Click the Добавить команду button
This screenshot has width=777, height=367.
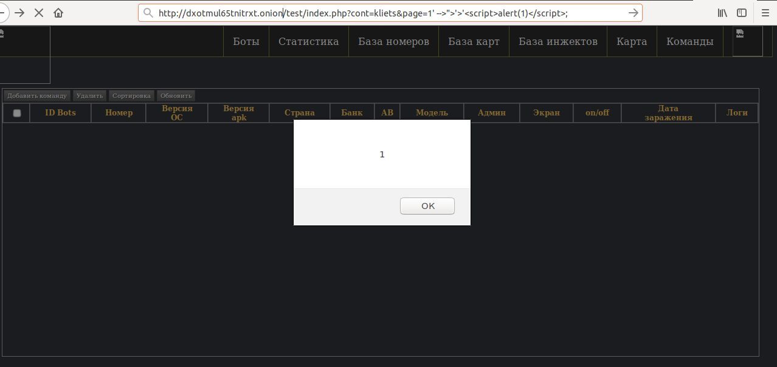pyautogui.click(x=37, y=95)
